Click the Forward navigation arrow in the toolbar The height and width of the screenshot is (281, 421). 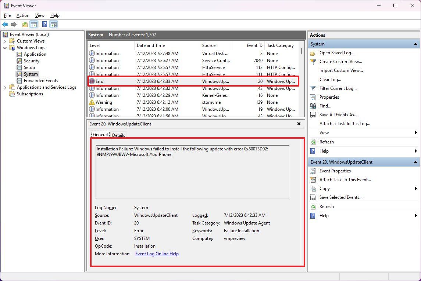(x=14, y=24)
